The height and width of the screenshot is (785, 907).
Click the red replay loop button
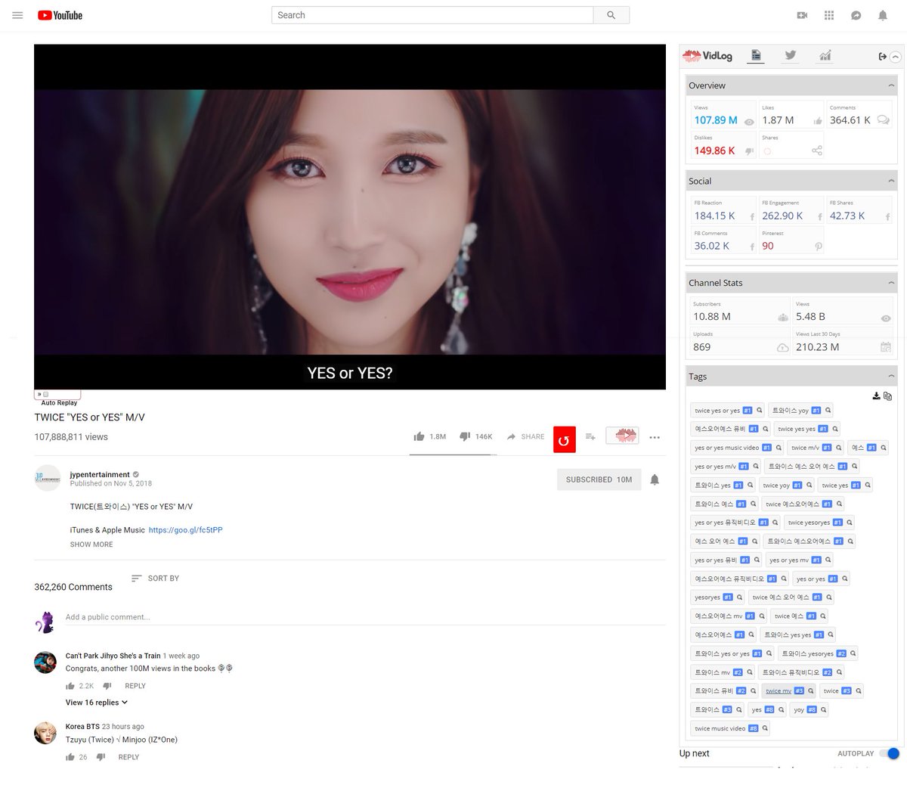[x=564, y=439]
